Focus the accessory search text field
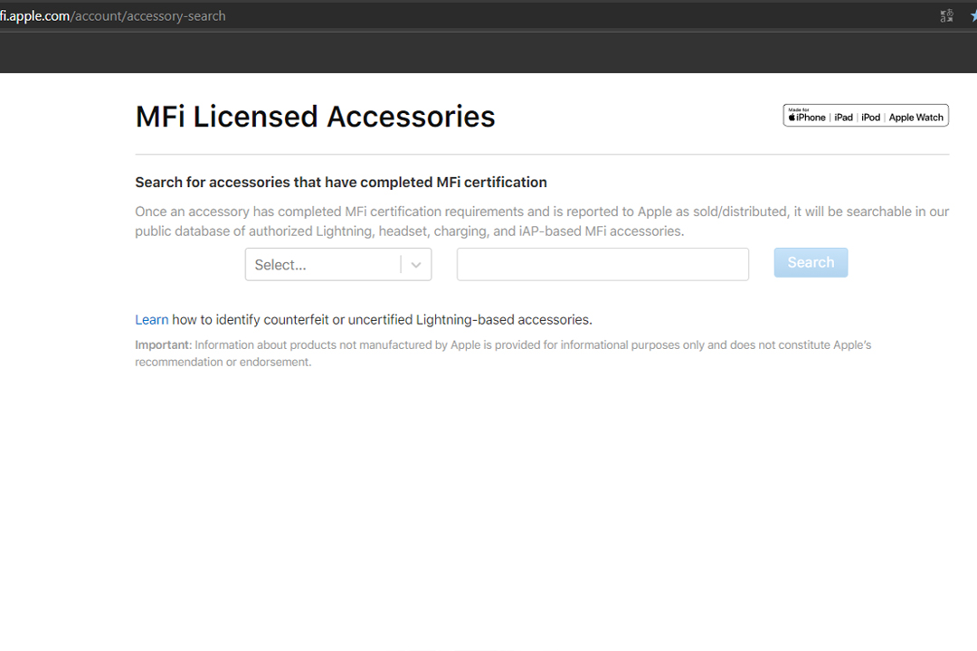 (x=602, y=264)
